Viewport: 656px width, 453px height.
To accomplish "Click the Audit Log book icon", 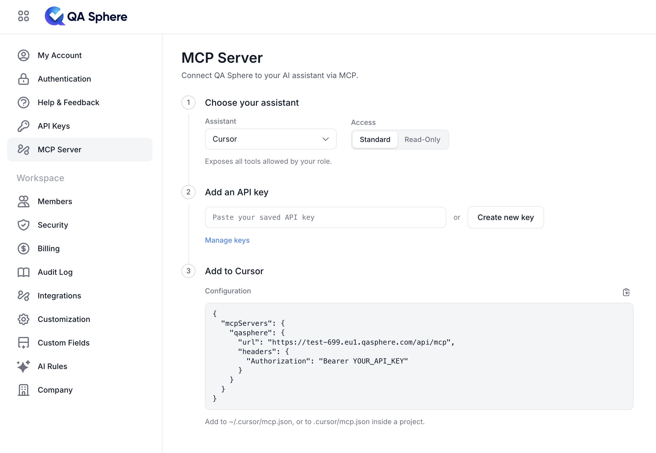I will [24, 272].
